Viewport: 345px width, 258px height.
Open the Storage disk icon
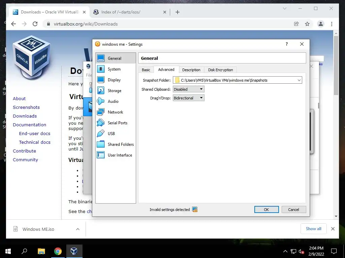pos(101,90)
